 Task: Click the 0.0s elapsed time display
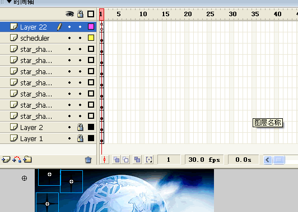coord(243,160)
